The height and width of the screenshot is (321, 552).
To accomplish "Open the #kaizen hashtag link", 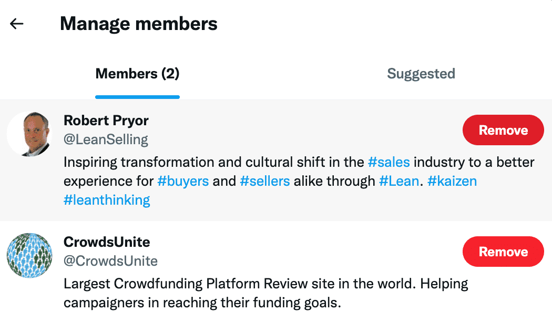I will 452,181.
